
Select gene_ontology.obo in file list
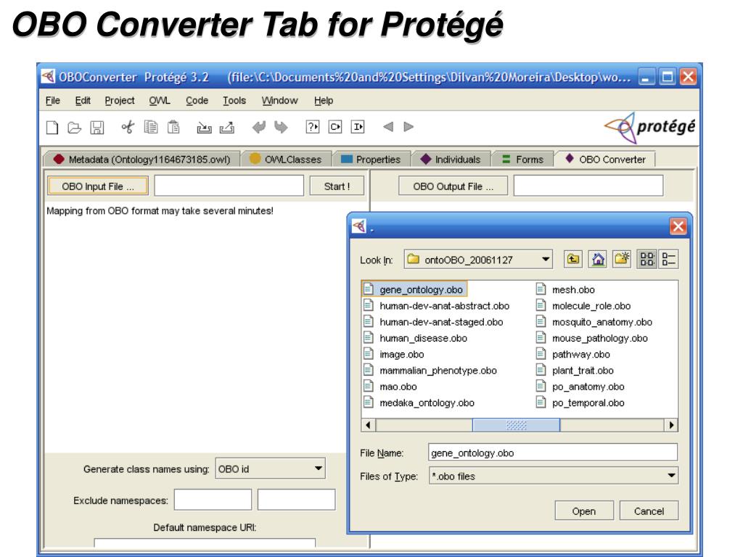(414, 289)
